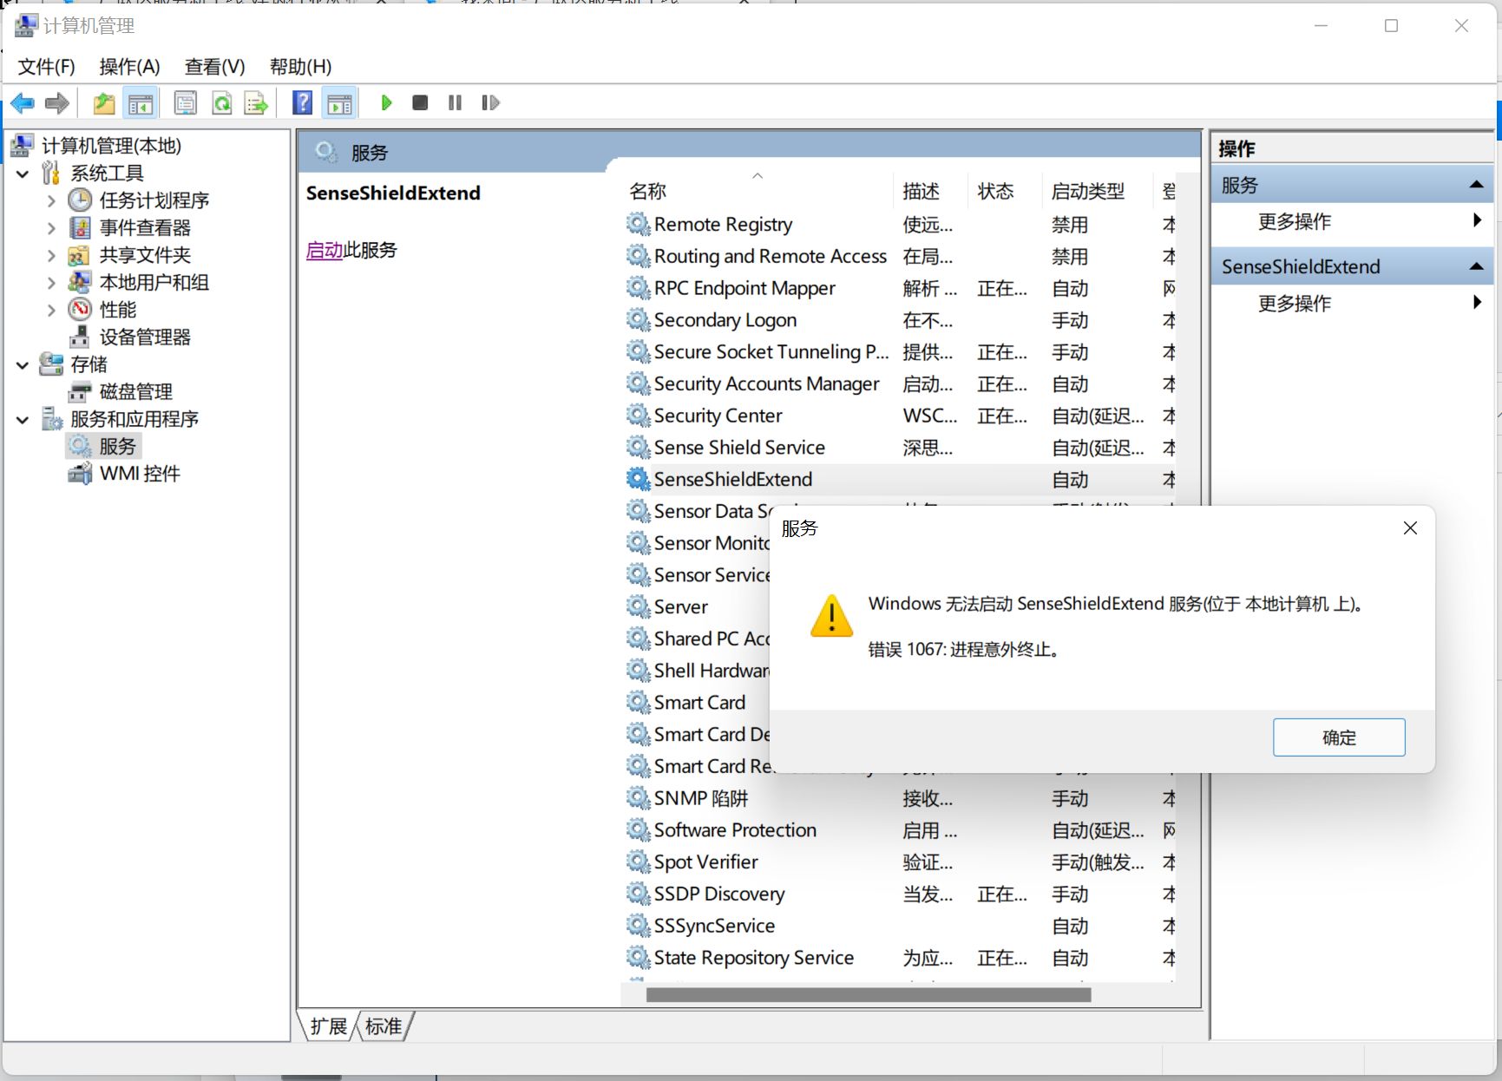Select the Sense Shield Service row
The height and width of the screenshot is (1081, 1502).
(x=900, y=448)
